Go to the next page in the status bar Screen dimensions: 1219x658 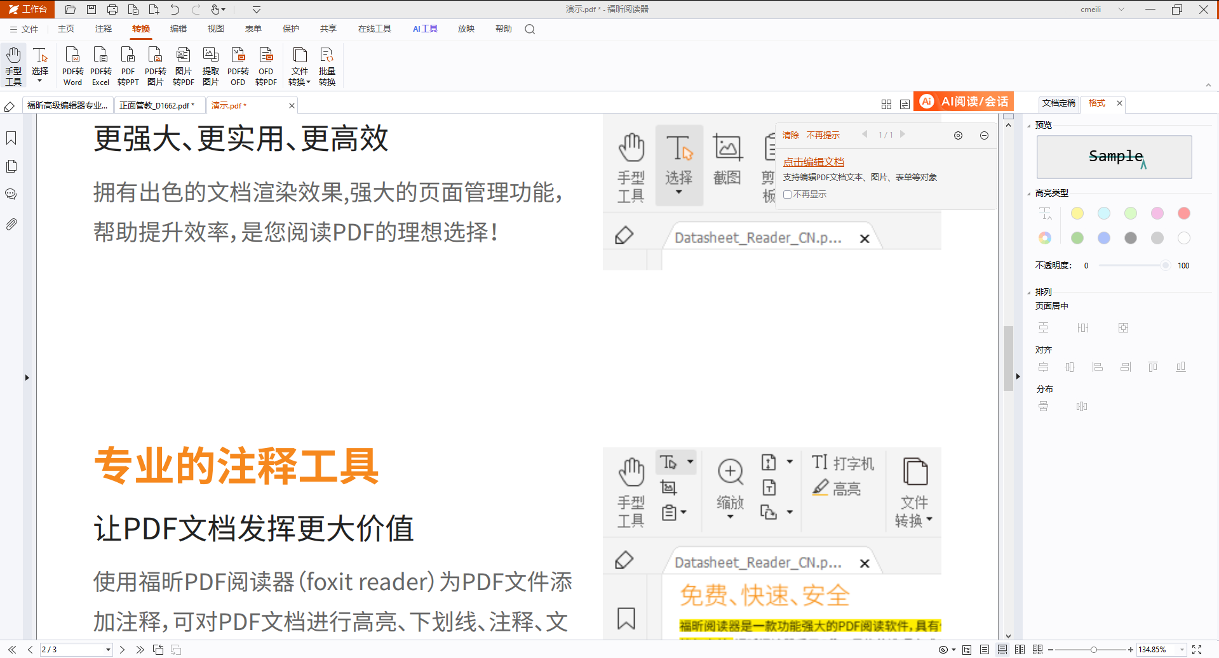click(x=122, y=650)
